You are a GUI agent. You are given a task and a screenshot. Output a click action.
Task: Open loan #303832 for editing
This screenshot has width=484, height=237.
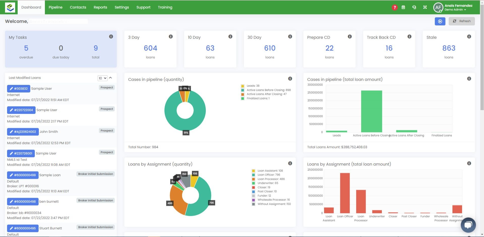18,89
